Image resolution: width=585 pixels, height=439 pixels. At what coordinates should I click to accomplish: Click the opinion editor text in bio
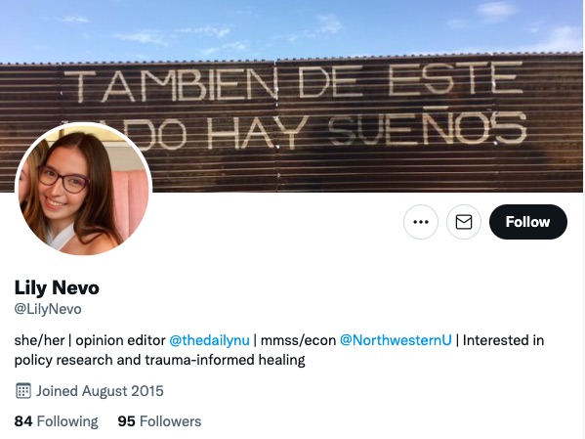pyautogui.click(x=120, y=340)
